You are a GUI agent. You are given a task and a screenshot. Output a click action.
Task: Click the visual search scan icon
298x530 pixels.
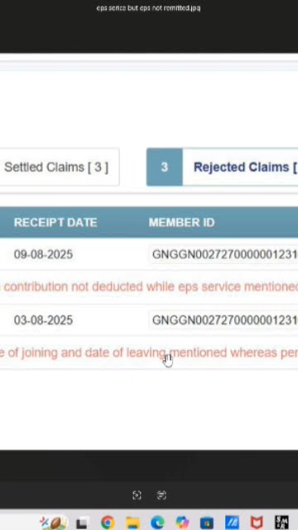(x=137, y=495)
